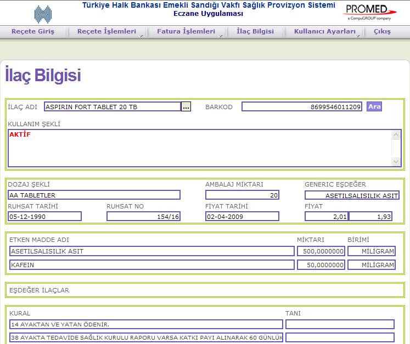Click the Kullanım Şekli scroll up arrow
Viewport: 410px width, 344px height.
point(396,135)
